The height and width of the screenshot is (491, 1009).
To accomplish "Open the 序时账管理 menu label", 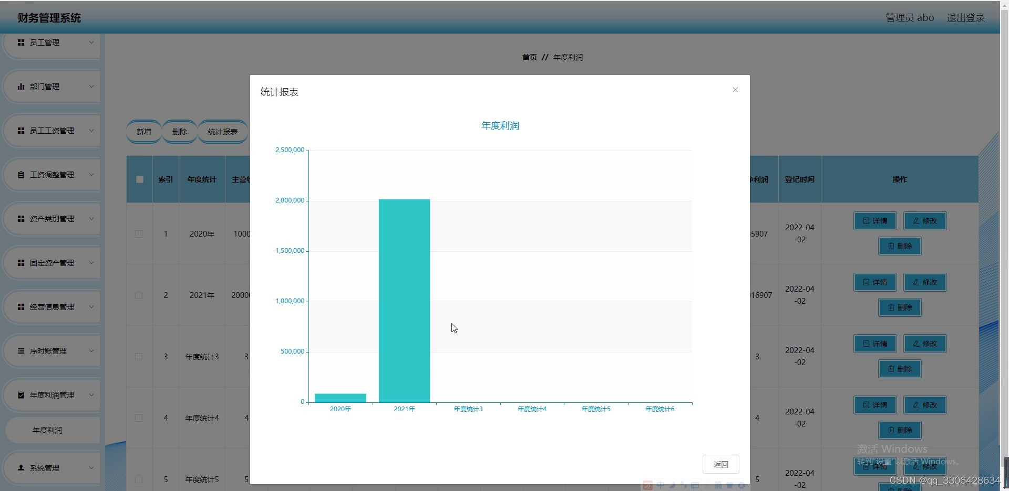I will tap(48, 351).
